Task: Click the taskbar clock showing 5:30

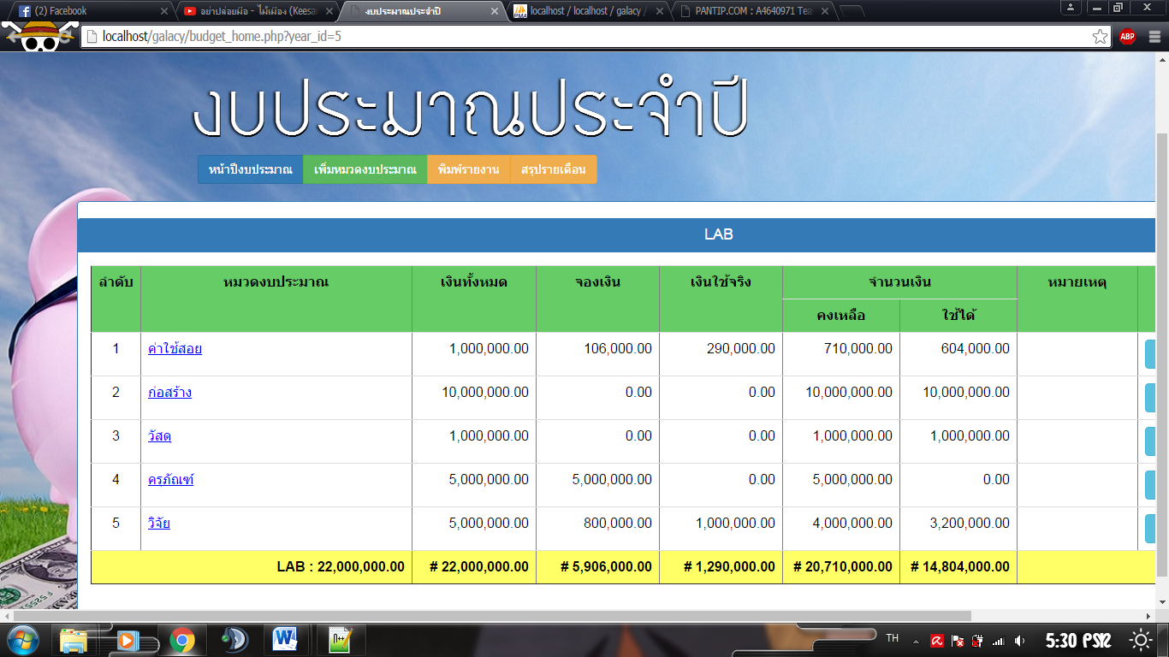Action: tap(1078, 640)
